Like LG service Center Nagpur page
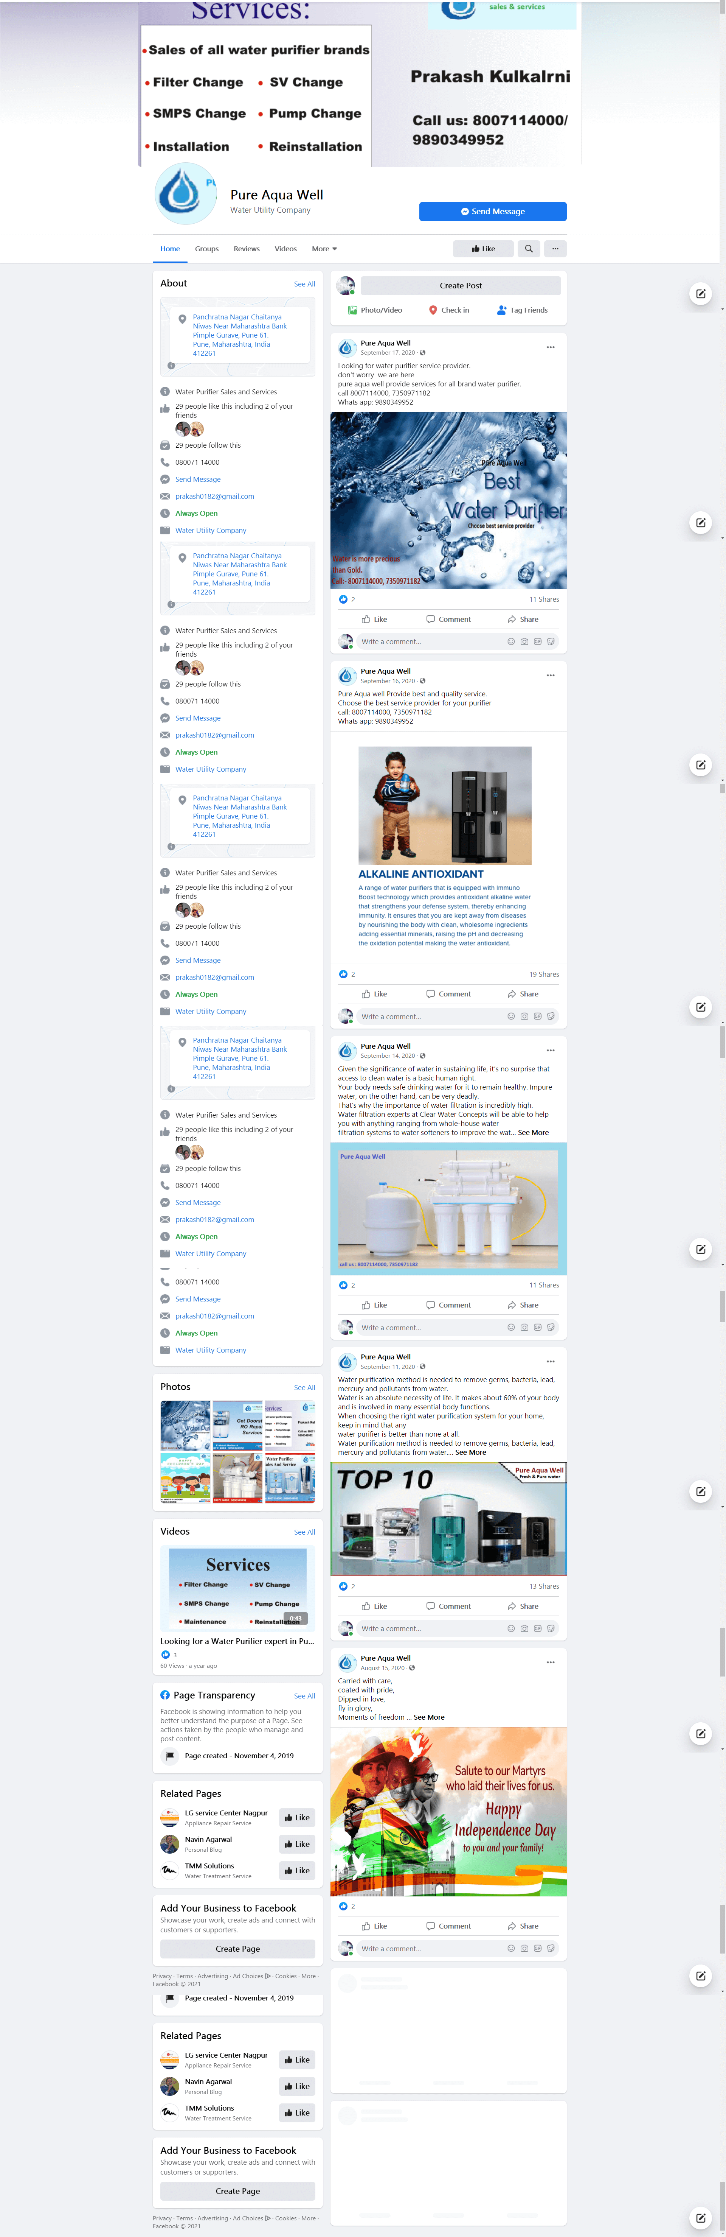Viewport: 726px width, 2237px height. tap(297, 1818)
